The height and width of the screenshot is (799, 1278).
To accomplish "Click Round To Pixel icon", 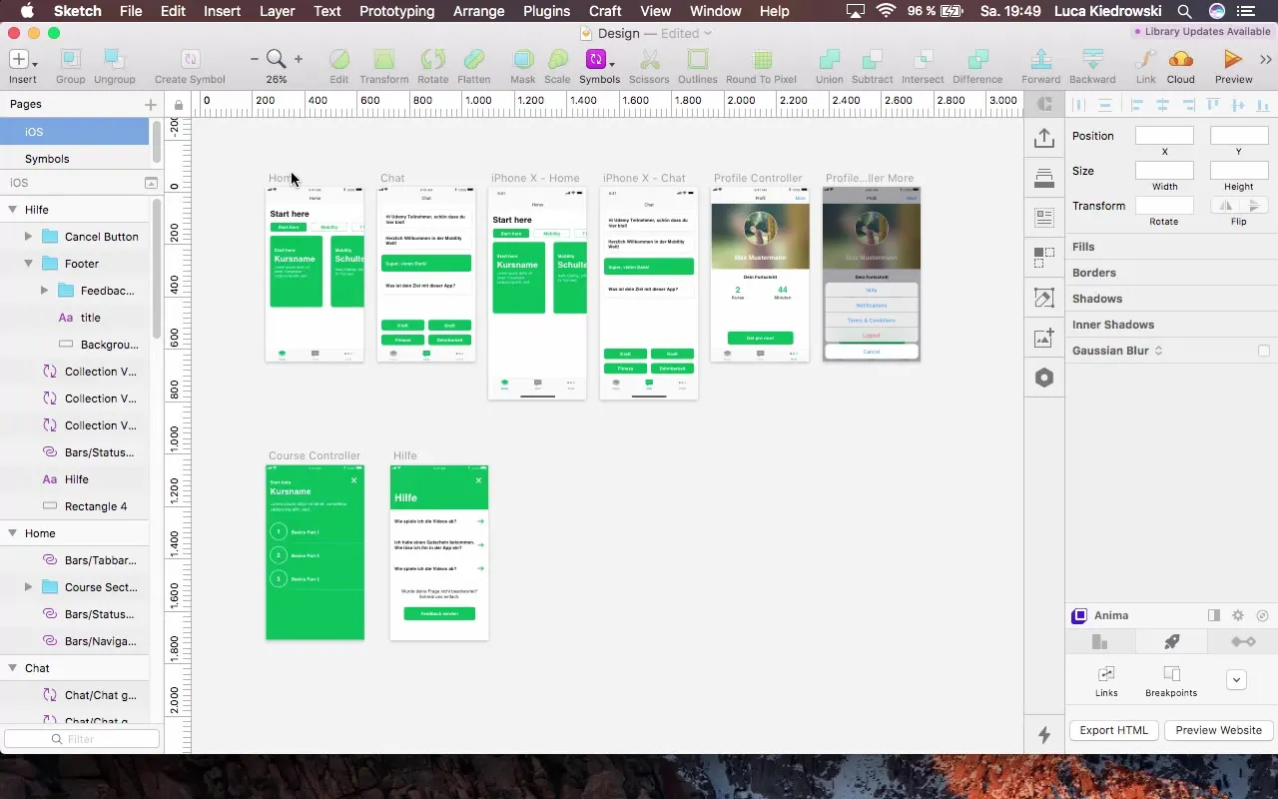I will (762, 60).
